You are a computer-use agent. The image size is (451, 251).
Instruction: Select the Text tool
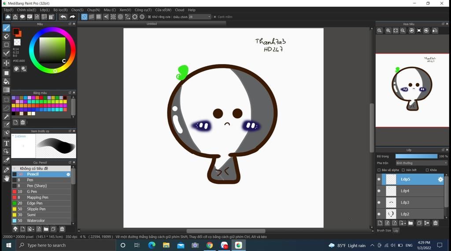[6, 143]
